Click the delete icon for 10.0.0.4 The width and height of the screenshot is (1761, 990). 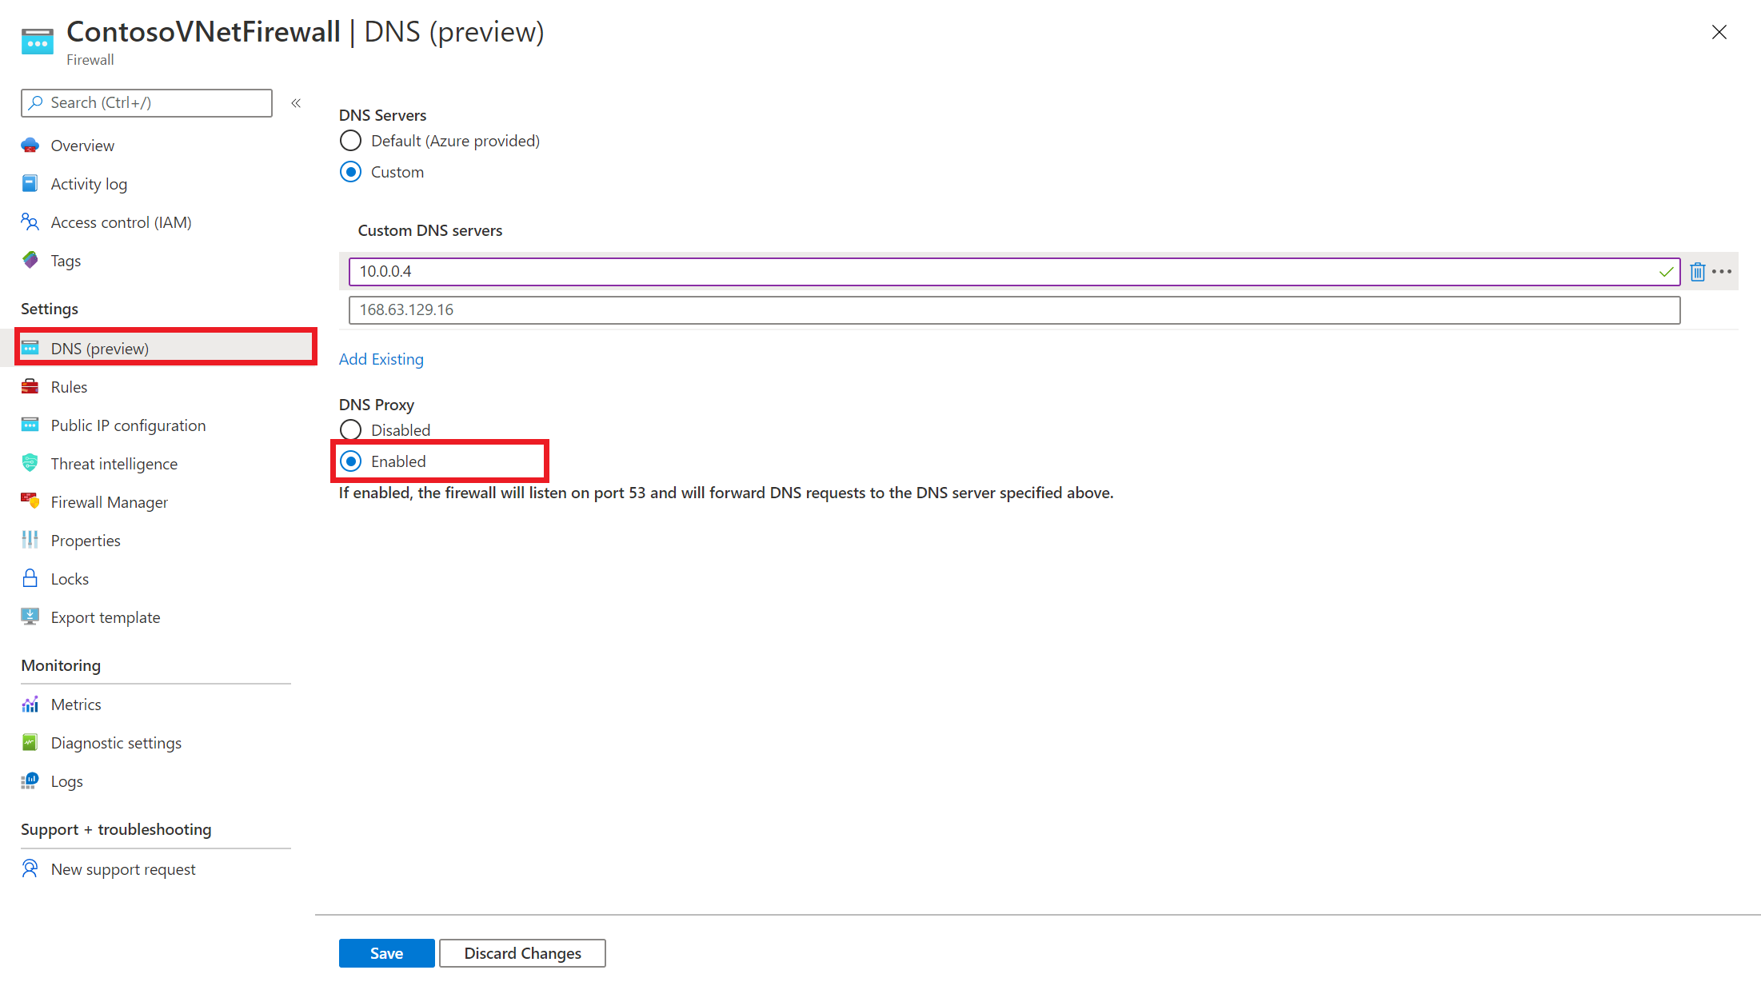tap(1698, 272)
